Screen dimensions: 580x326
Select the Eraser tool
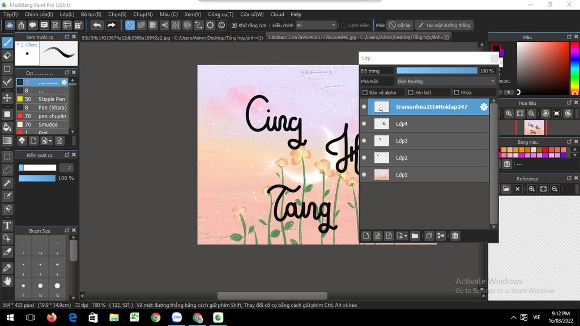tap(7, 56)
